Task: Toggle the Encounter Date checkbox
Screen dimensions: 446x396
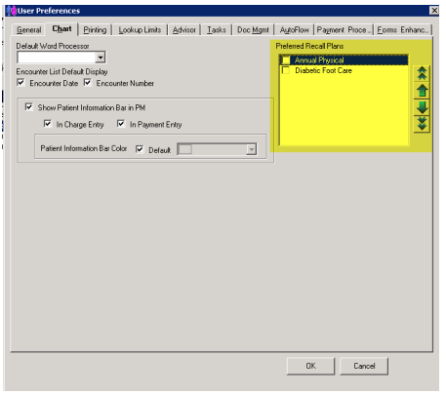Action: 20,83
